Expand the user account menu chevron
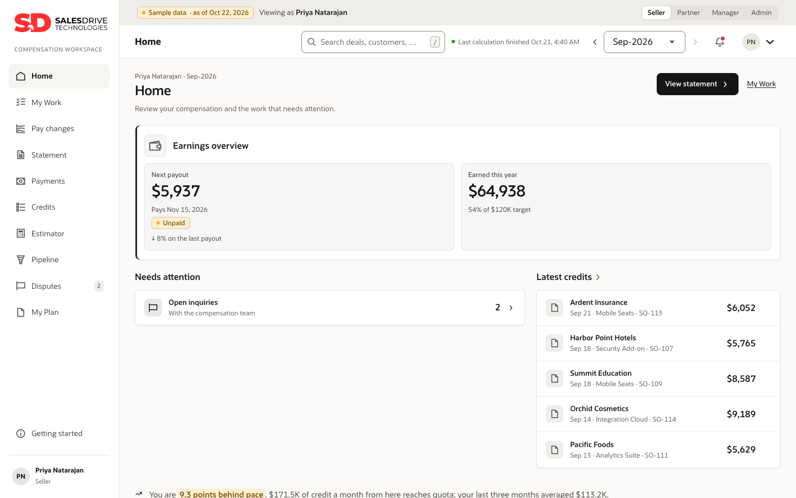The image size is (796, 498). click(x=770, y=42)
